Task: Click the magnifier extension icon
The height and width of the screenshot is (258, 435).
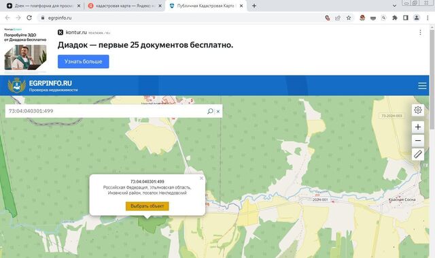Action: (383, 18)
